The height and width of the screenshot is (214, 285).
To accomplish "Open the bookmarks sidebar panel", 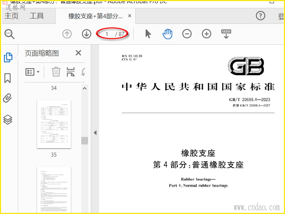I will (7, 78).
